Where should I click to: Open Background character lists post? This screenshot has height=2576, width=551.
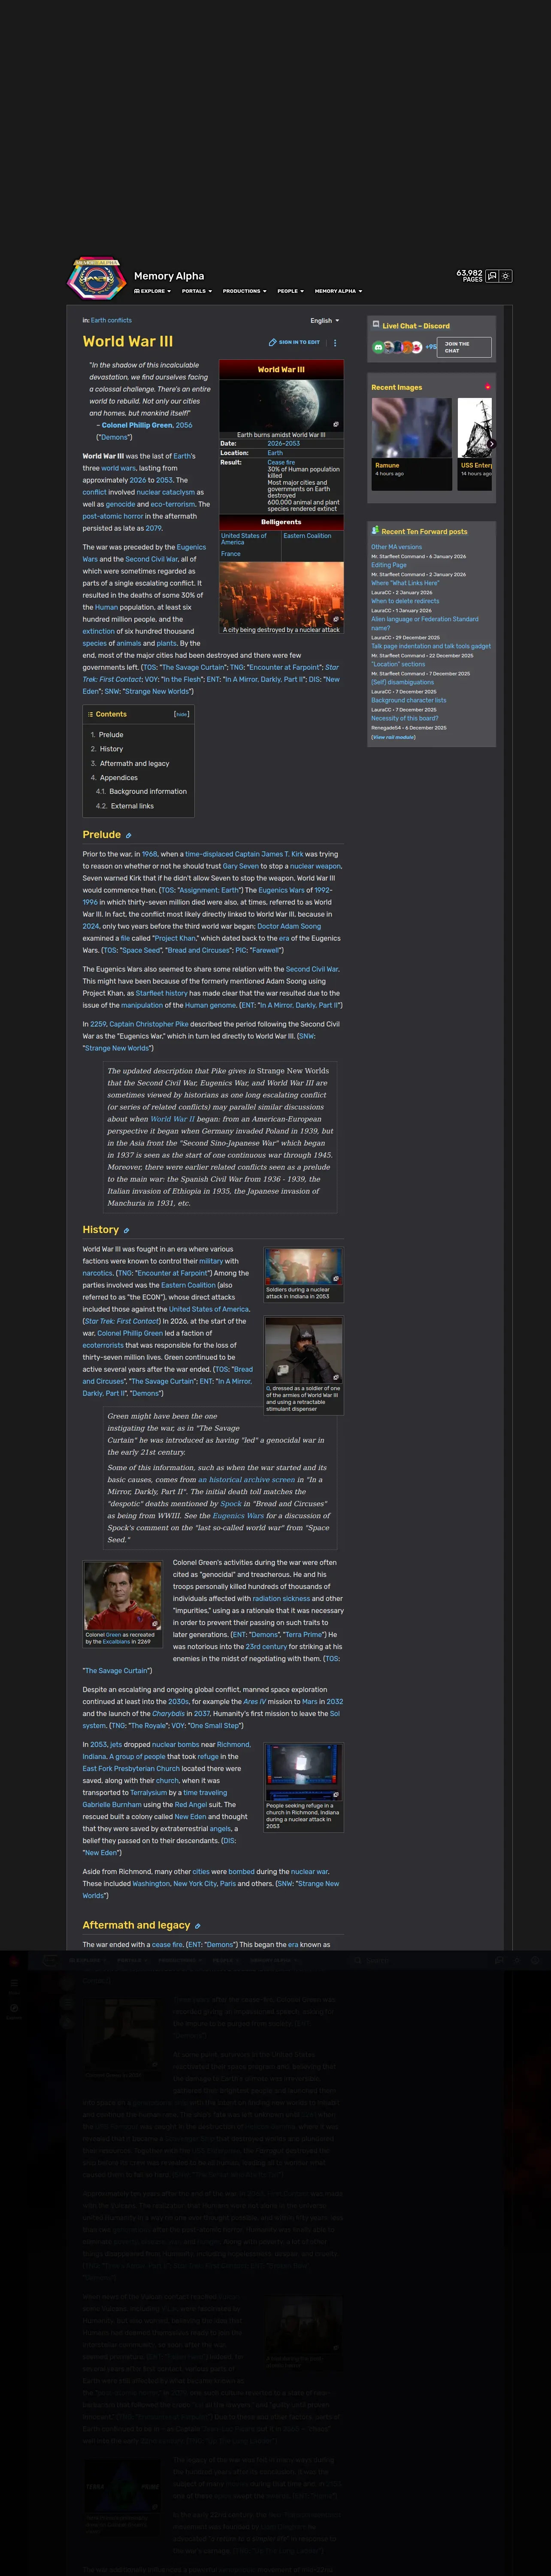(x=409, y=700)
